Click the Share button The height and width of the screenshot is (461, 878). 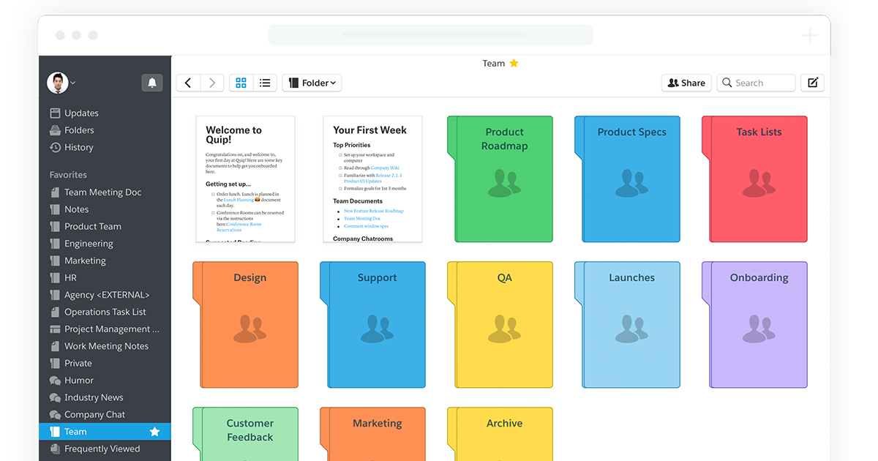(x=686, y=83)
